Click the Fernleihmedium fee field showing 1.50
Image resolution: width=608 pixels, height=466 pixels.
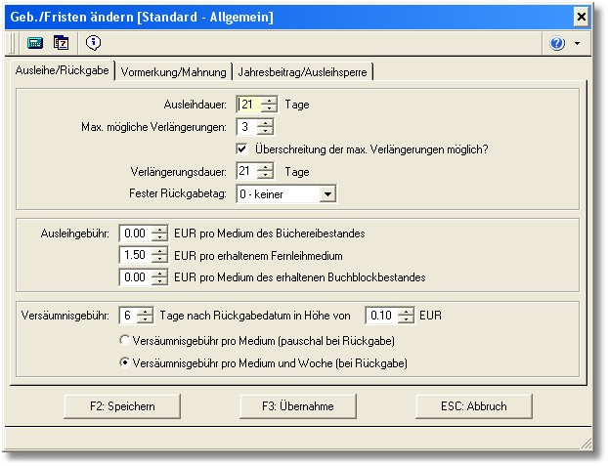pos(132,255)
